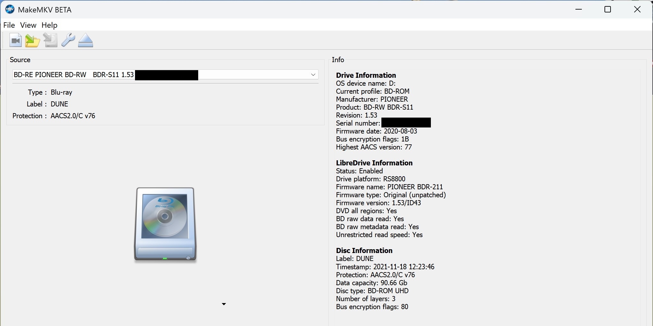This screenshot has height=326, width=653.
Task: Maximize the MakeMKV window
Action: coord(608,10)
